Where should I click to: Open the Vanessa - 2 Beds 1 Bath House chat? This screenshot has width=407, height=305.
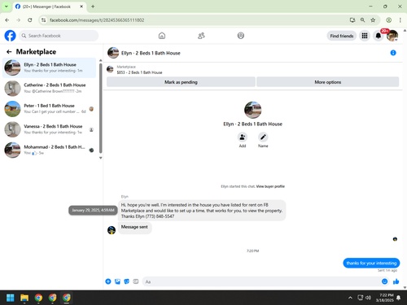pos(49,129)
